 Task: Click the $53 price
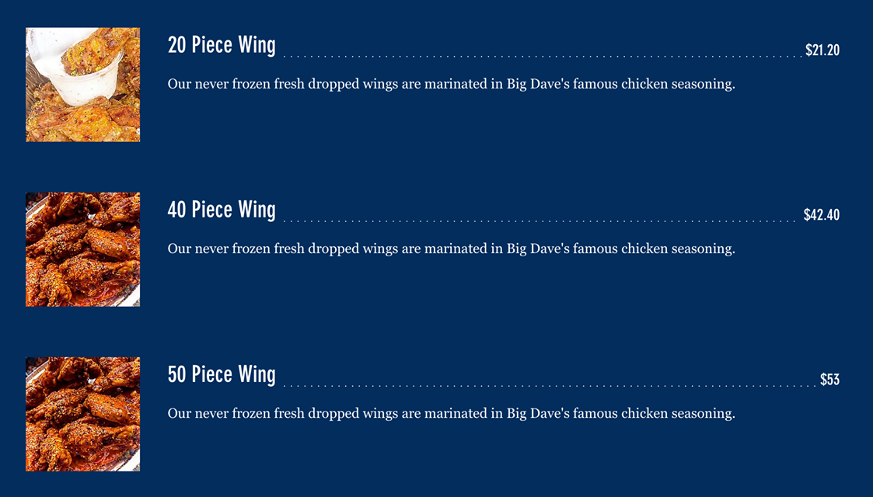pos(829,380)
